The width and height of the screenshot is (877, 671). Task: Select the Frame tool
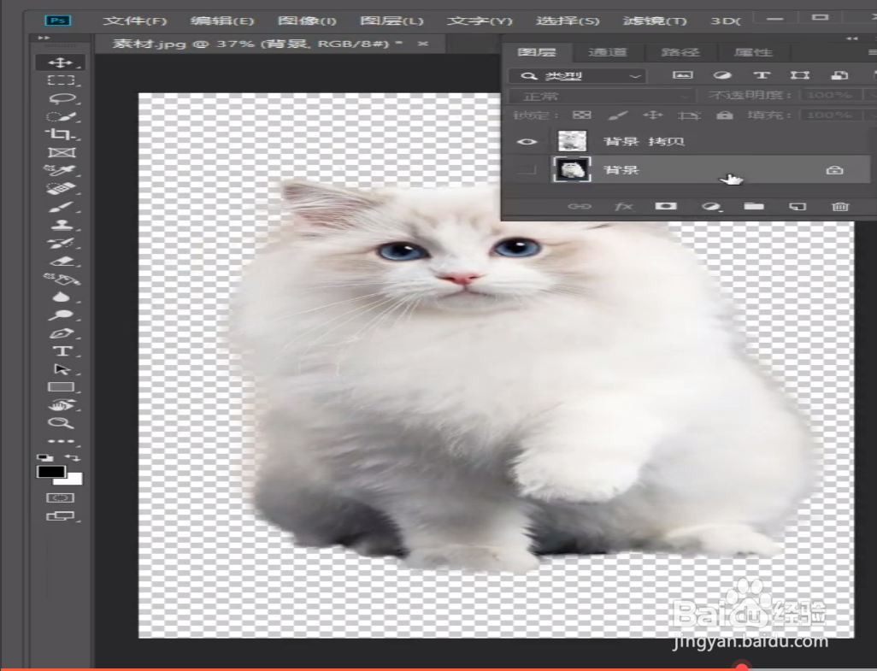pyautogui.click(x=61, y=153)
